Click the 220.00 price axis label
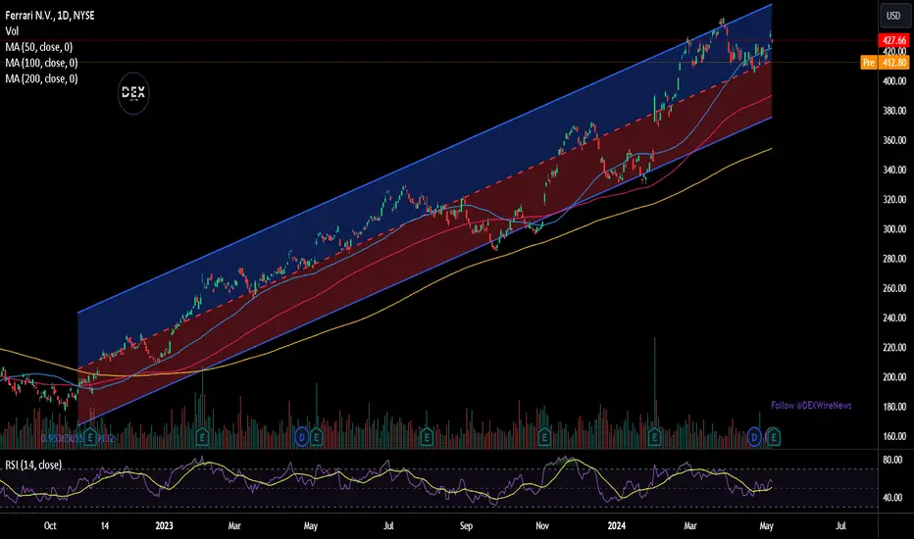914x539 pixels. pyautogui.click(x=894, y=347)
